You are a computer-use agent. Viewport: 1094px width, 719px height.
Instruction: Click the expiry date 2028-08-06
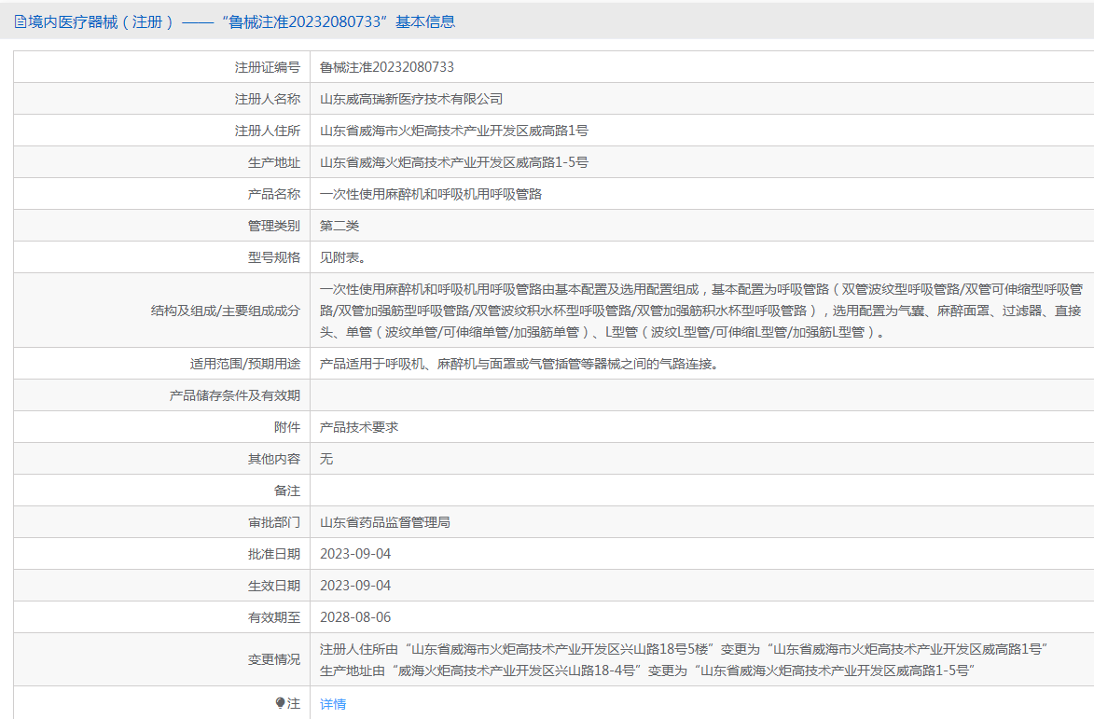pyautogui.click(x=355, y=617)
